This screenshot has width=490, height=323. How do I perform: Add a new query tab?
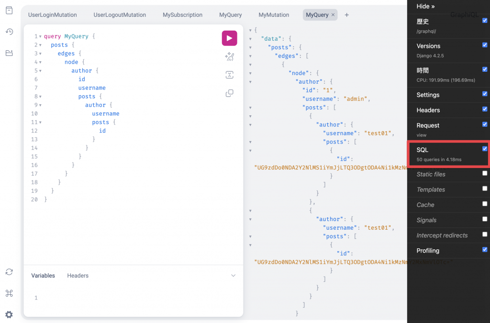point(347,15)
